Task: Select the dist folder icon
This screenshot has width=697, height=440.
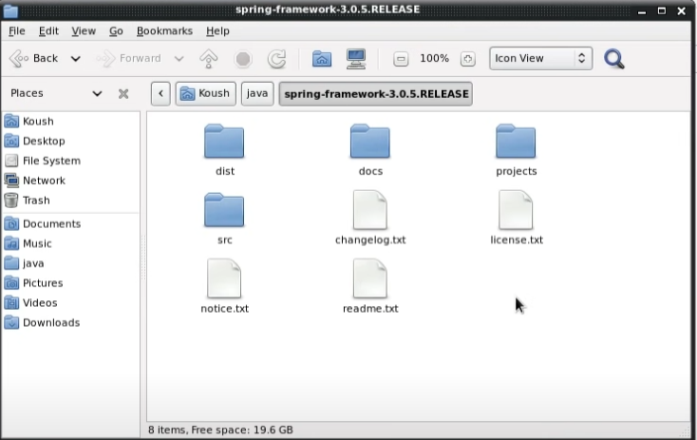Action: pyautogui.click(x=224, y=142)
